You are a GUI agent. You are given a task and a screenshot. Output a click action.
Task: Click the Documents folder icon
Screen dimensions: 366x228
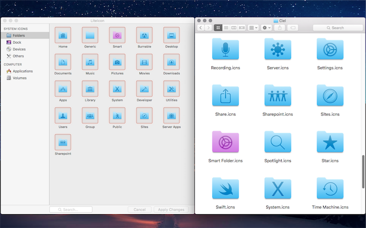[63, 62]
